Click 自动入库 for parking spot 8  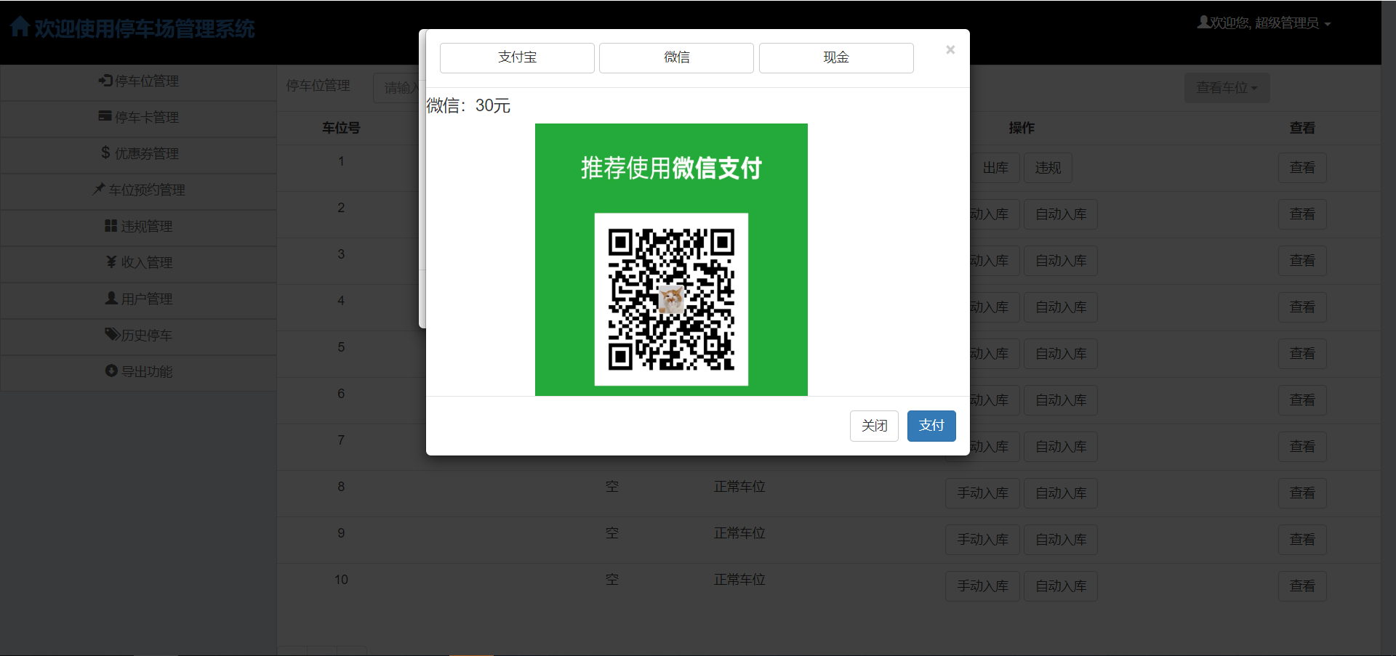(1061, 493)
